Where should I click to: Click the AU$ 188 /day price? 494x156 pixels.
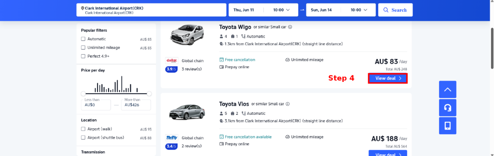click(389, 139)
